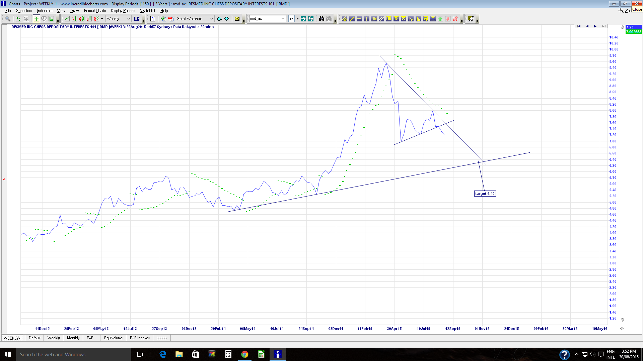Click the red X delete drawings icon
The width and height of the screenshot is (643, 361).
[x=455, y=19]
